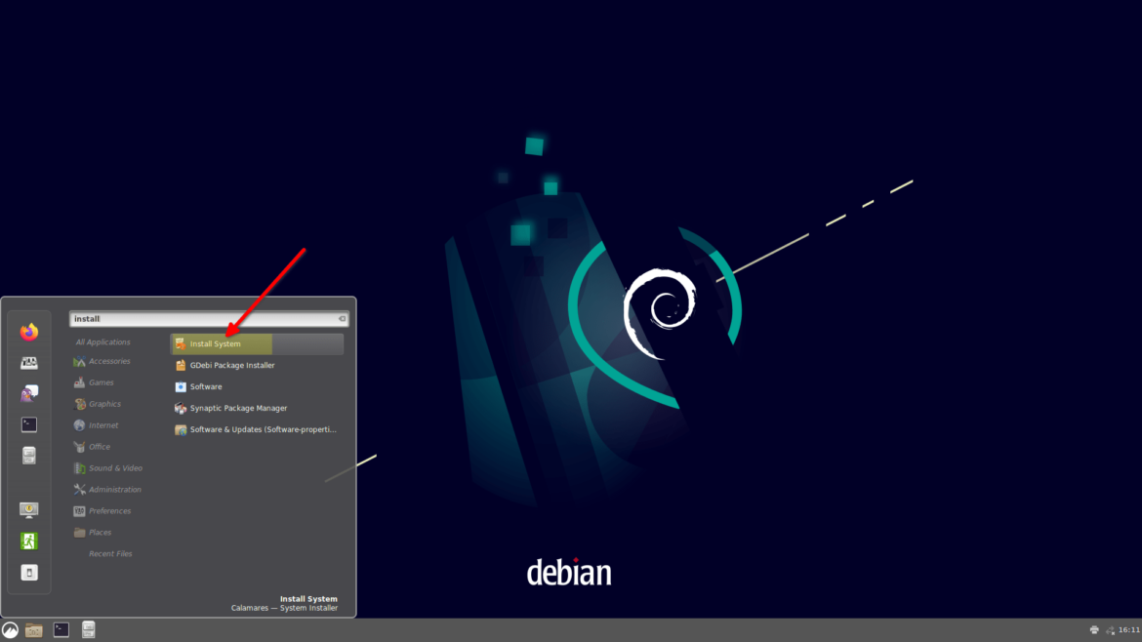1142x642 pixels.
Task: Click the network status tray icon
Action: click(x=1111, y=629)
